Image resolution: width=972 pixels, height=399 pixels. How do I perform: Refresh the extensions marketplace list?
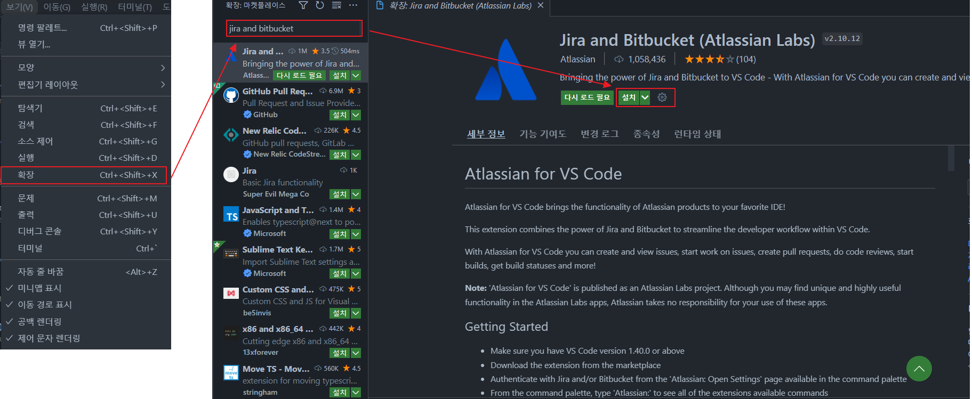pos(319,5)
